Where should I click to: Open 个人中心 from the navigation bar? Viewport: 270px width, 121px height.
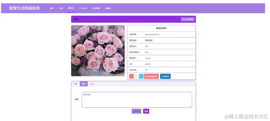[83, 8]
